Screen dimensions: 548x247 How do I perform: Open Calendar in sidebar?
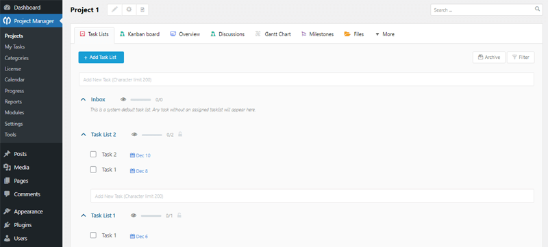14,79
